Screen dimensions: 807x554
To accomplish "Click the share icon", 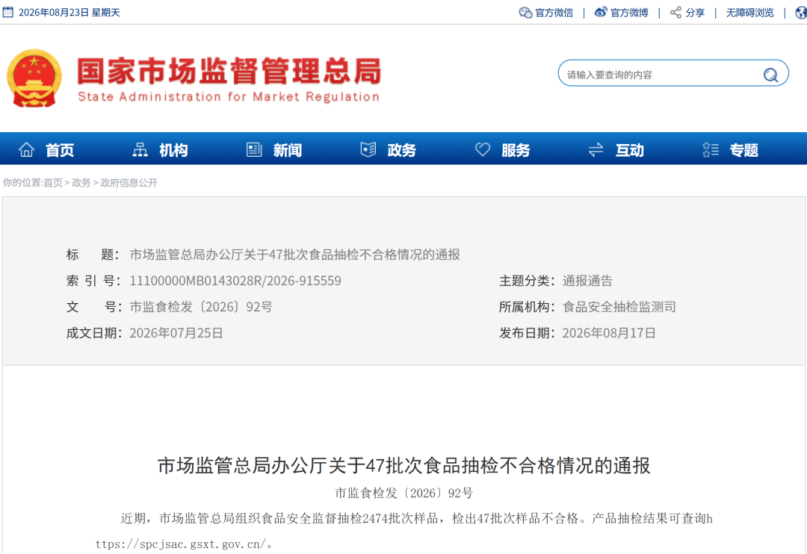I will (x=675, y=13).
